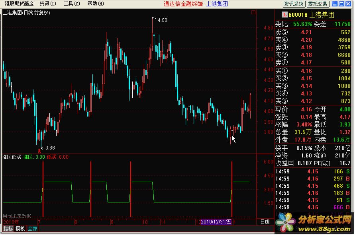Screen dimensions: 355x235
Task: Click the PE(动) value 16.7
Action: tap(346, 163)
